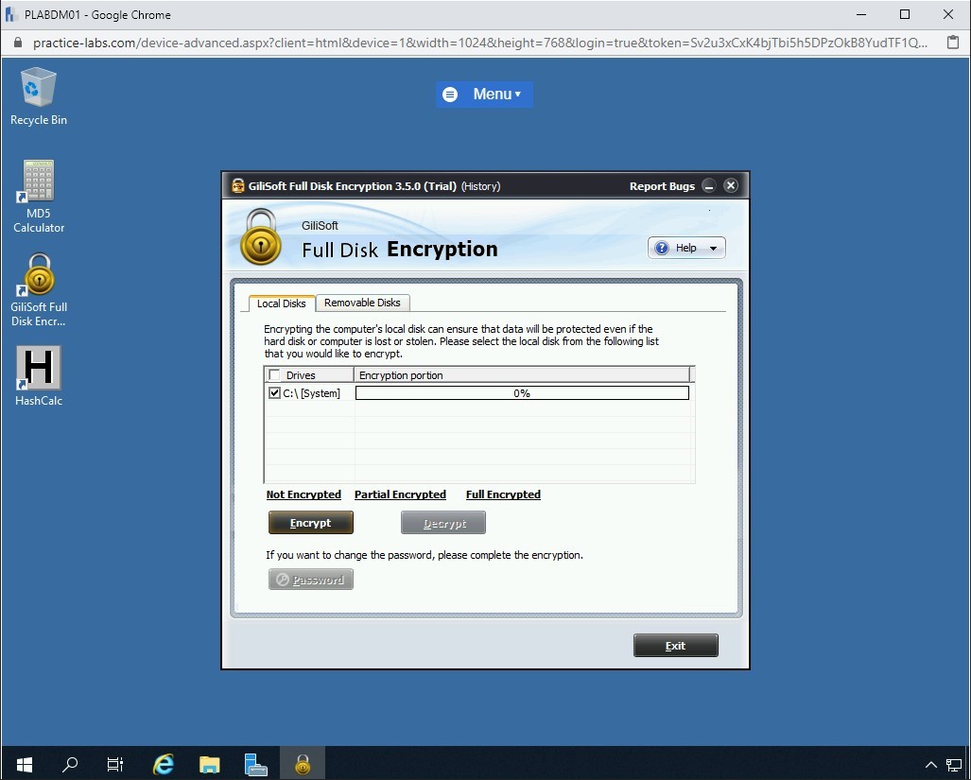Uncheck the C:\ [System] drive checkbox

click(x=274, y=393)
